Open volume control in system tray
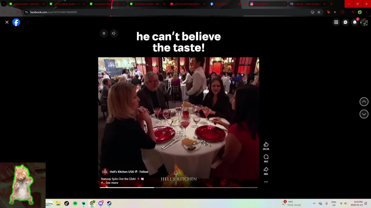Image resolution: width=371 pixels, height=208 pixels. [345, 203]
